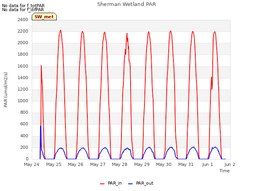Click the 'No data for f_difPAR' message

coord(23,10)
